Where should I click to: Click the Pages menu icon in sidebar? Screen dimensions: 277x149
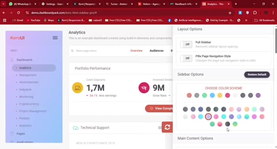pyautogui.click(x=12, y=133)
